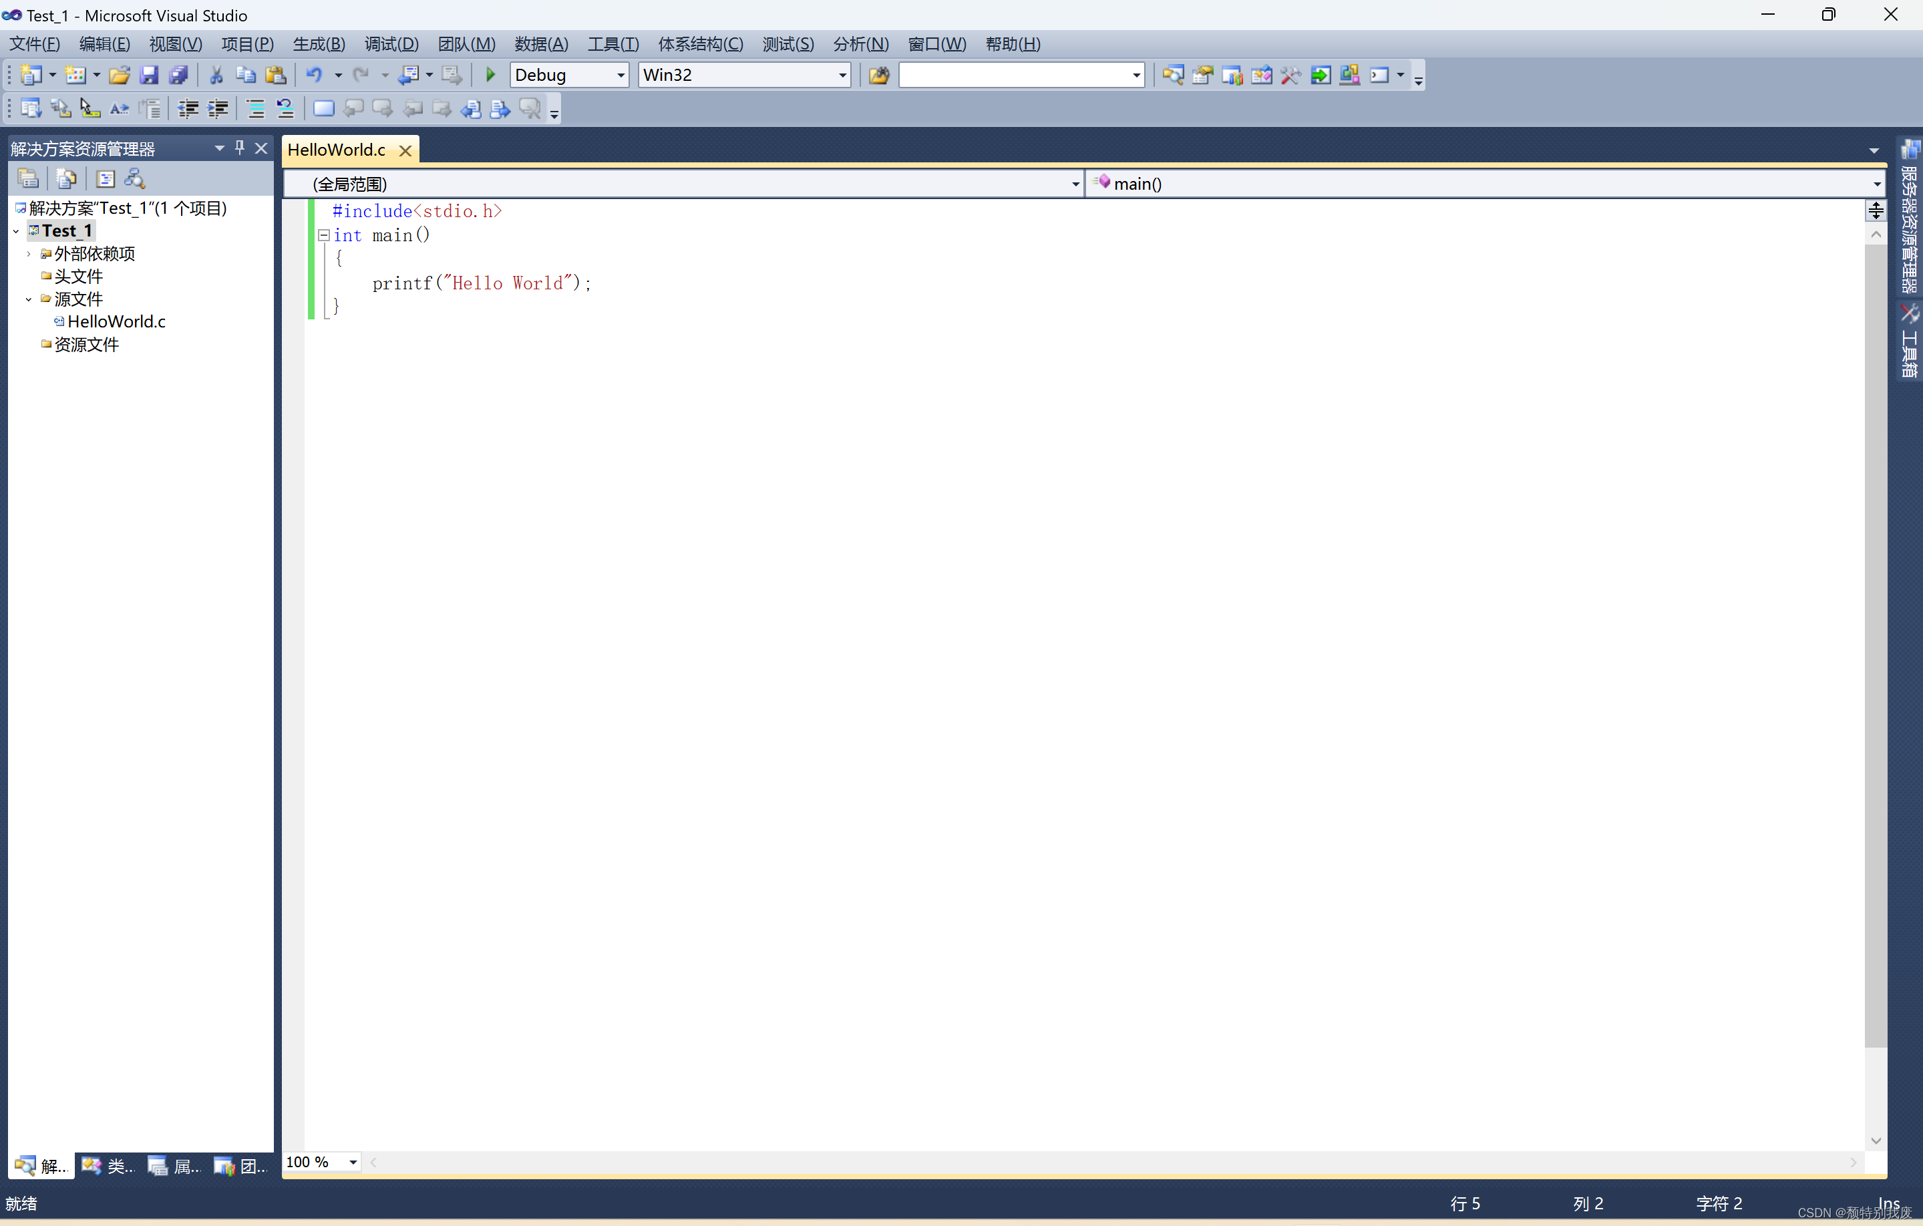
Task: Expand the 外部依赖项 tree node
Action: coord(29,254)
